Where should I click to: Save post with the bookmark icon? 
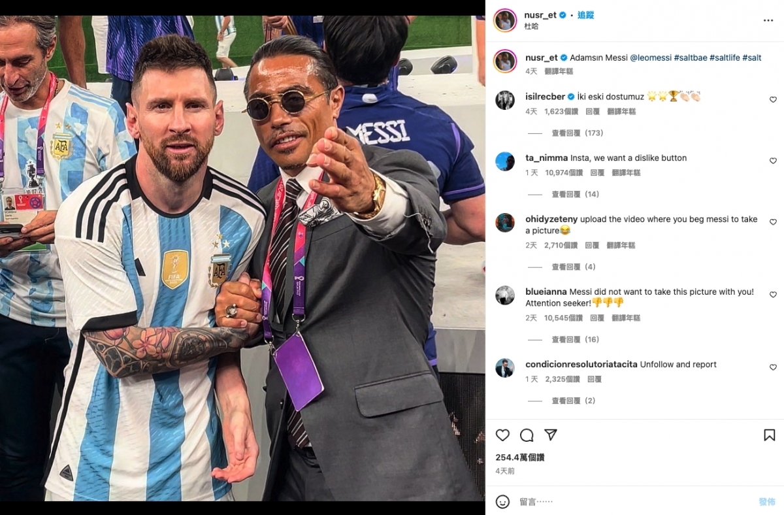click(770, 435)
